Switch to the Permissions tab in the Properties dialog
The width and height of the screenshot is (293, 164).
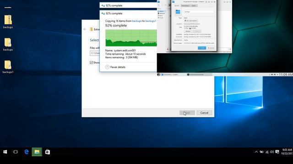[185, 6]
